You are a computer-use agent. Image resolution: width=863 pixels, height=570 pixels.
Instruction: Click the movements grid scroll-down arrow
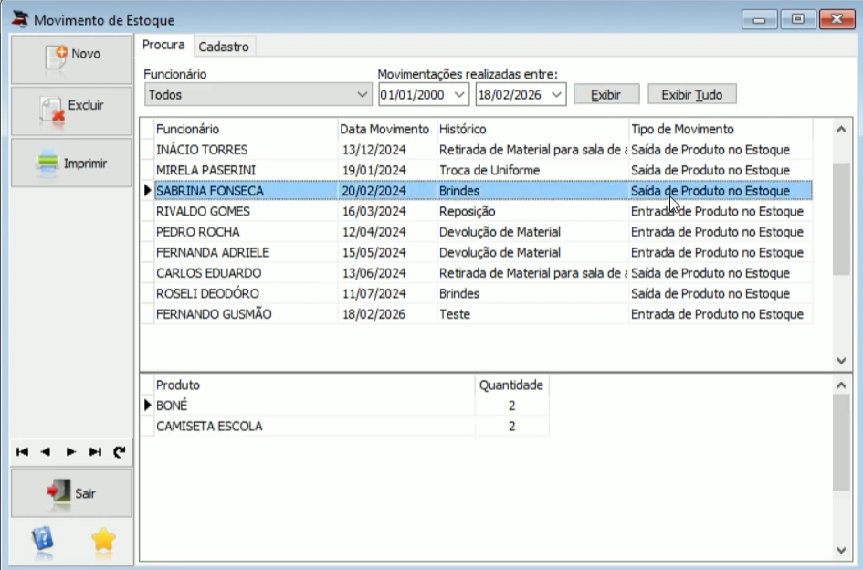coord(841,361)
